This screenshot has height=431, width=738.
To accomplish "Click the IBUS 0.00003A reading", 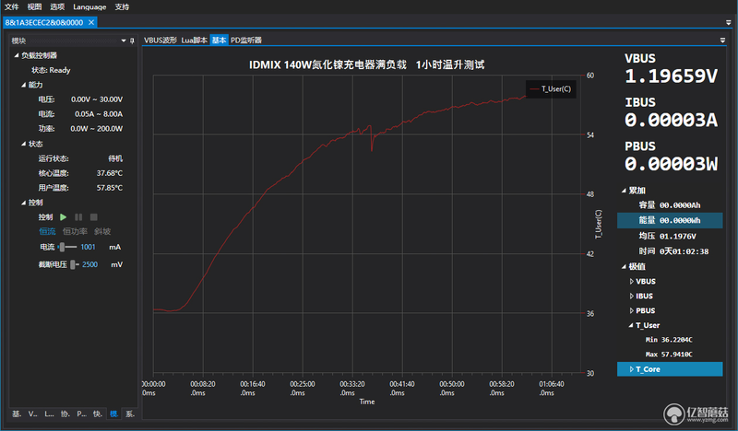I will [672, 121].
